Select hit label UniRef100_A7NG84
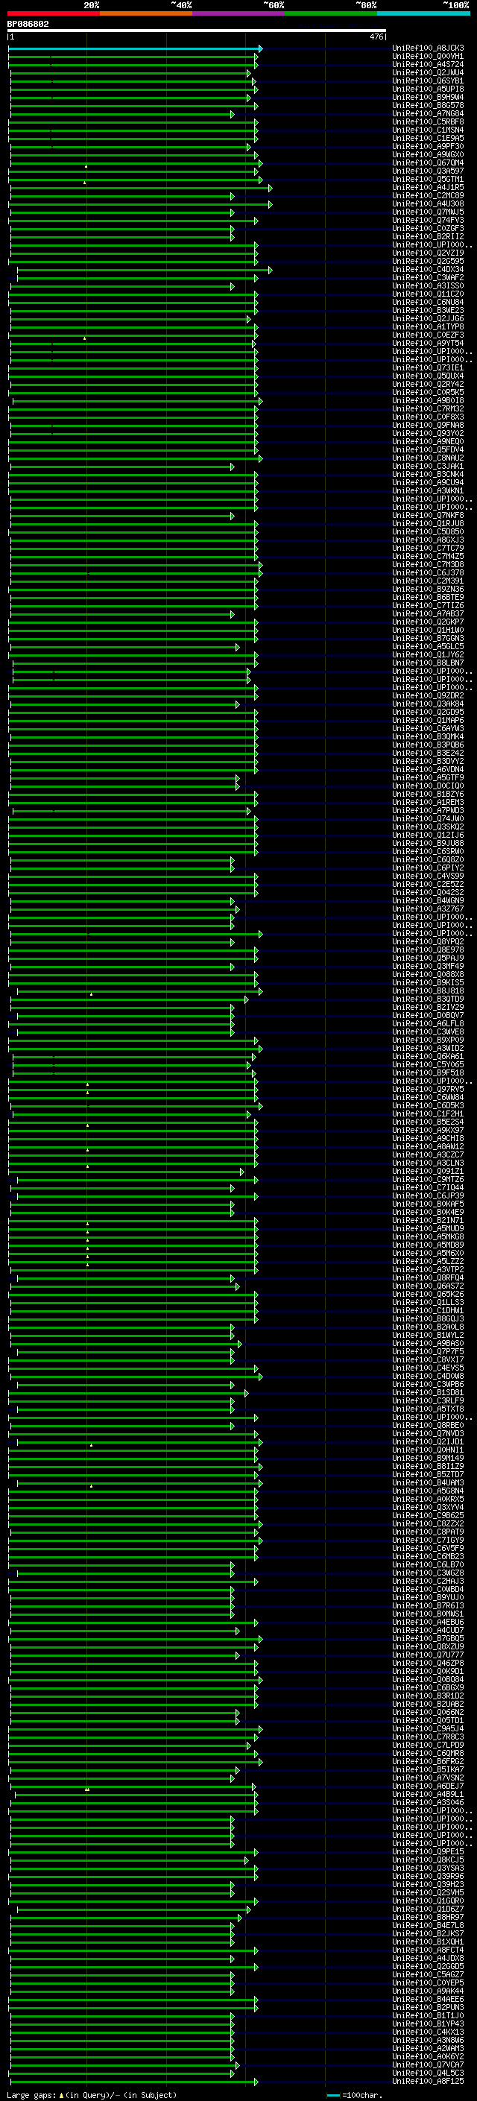Image resolution: width=477 pixels, height=2101 pixels. [428, 114]
